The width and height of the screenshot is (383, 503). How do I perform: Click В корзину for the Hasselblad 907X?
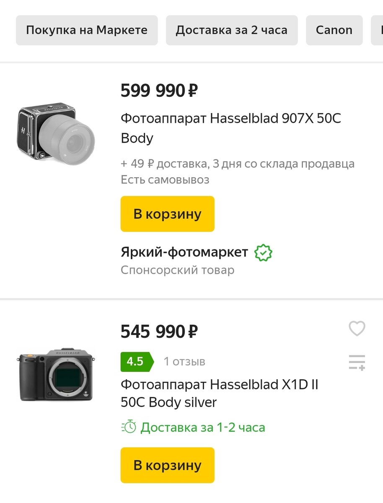167,214
